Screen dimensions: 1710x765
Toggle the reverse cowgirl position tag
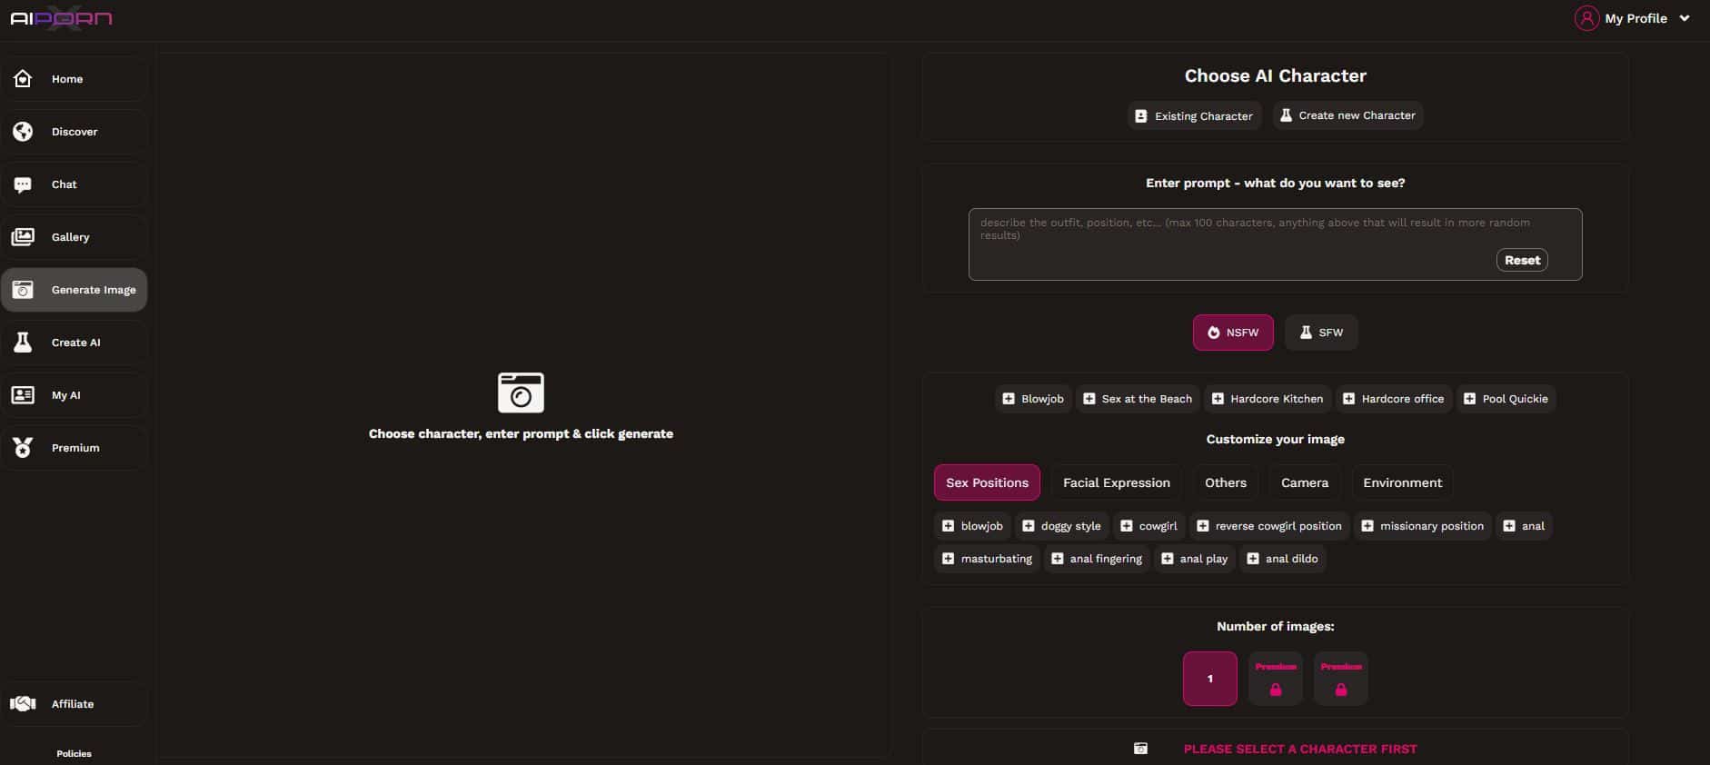1269,526
